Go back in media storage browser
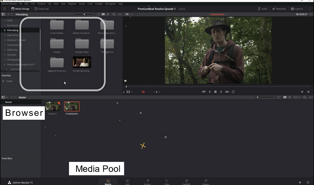 pyautogui.click(x=8, y=14)
